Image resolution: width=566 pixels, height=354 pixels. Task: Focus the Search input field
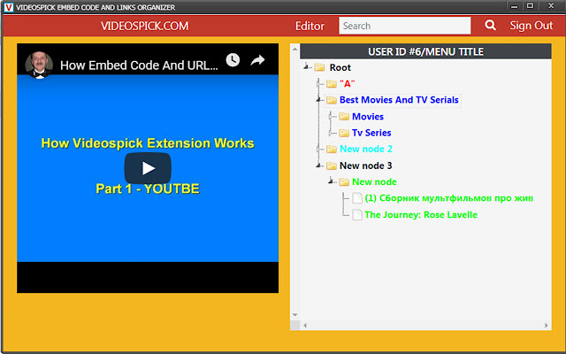coord(405,26)
